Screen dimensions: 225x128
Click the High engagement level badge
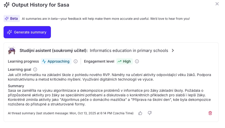(124, 61)
